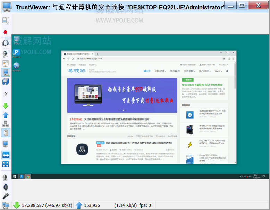Screen dimensions: 270x210
Task: Open the 手机软件 nav item
Action: (175, 71)
